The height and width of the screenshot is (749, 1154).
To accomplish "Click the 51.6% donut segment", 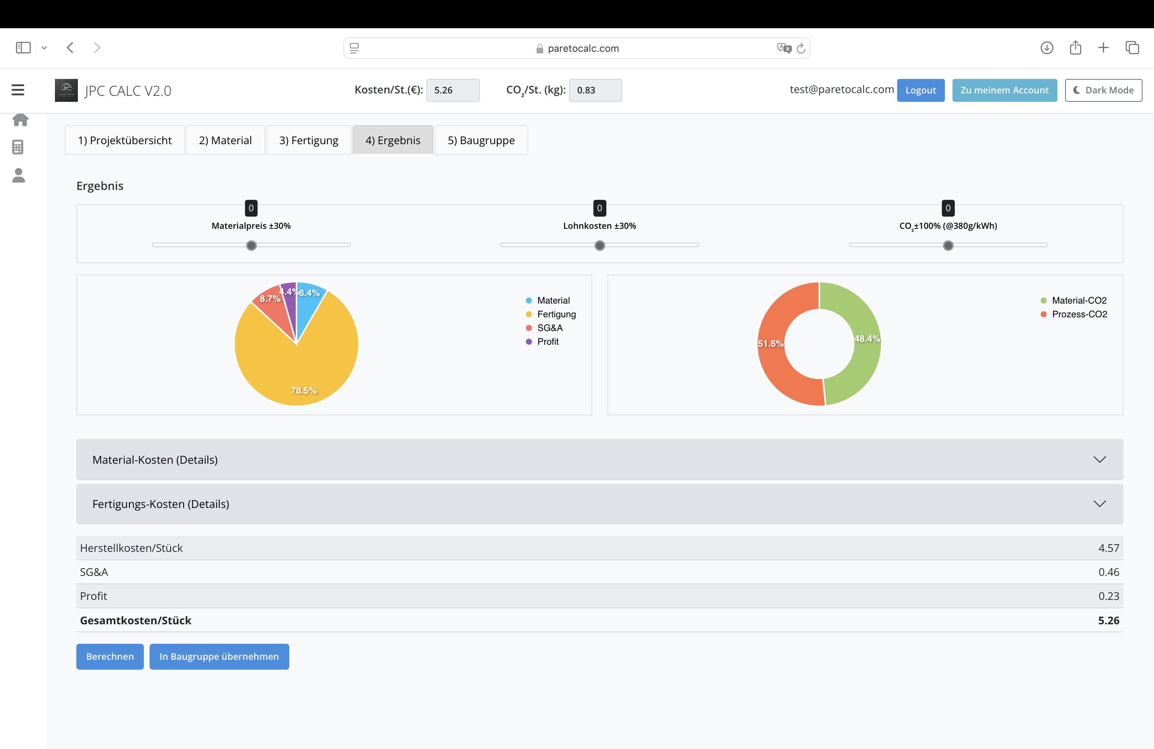I will (771, 344).
